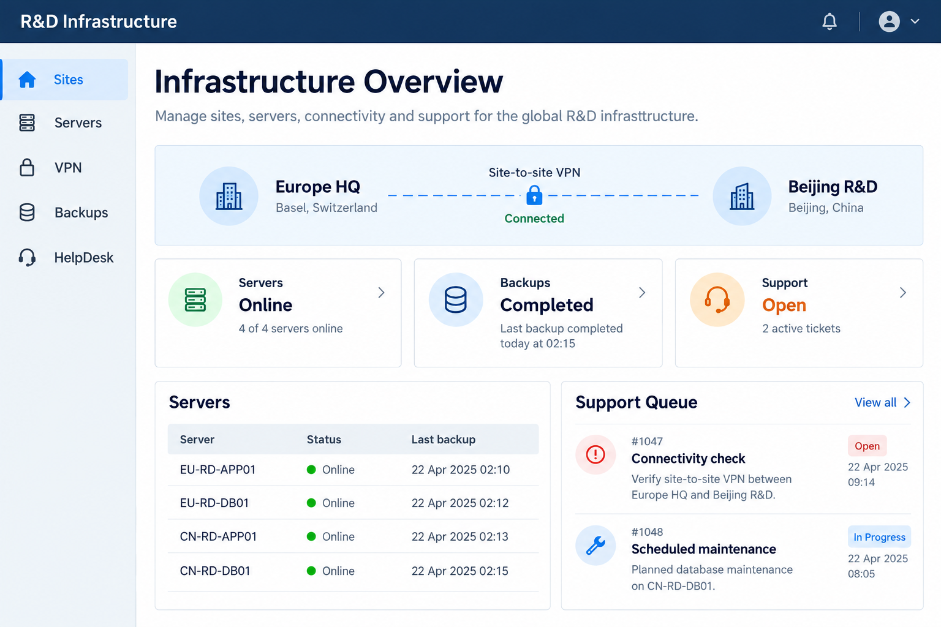Expand the Servers Online card chevron
The height and width of the screenshot is (627, 941).
pos(381,293)
